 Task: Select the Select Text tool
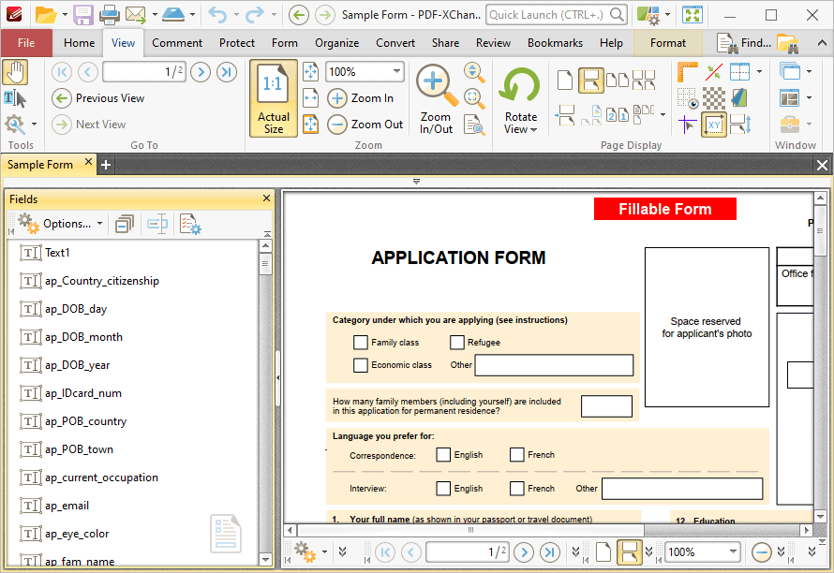(15, 98)
